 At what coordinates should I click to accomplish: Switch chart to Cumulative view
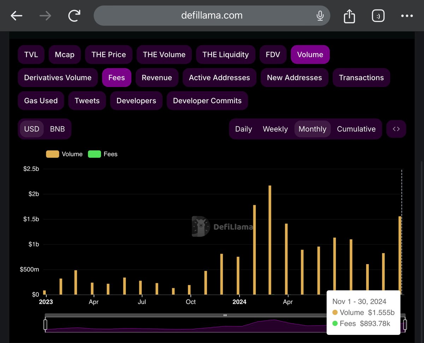click(x=356, y=129)
